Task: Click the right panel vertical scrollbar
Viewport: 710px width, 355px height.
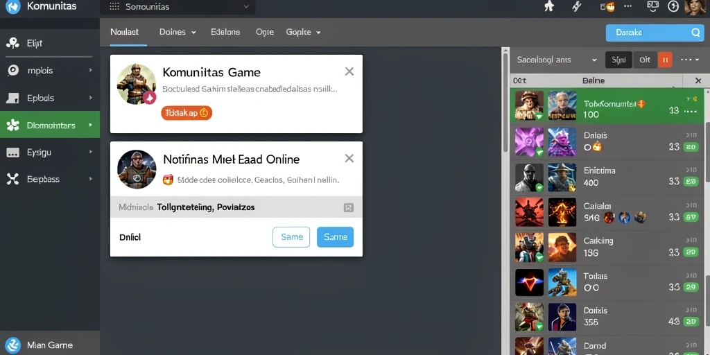Action: (505, 102)
